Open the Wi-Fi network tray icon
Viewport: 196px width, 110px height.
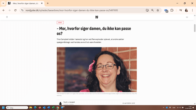click(x=178, y=108)
